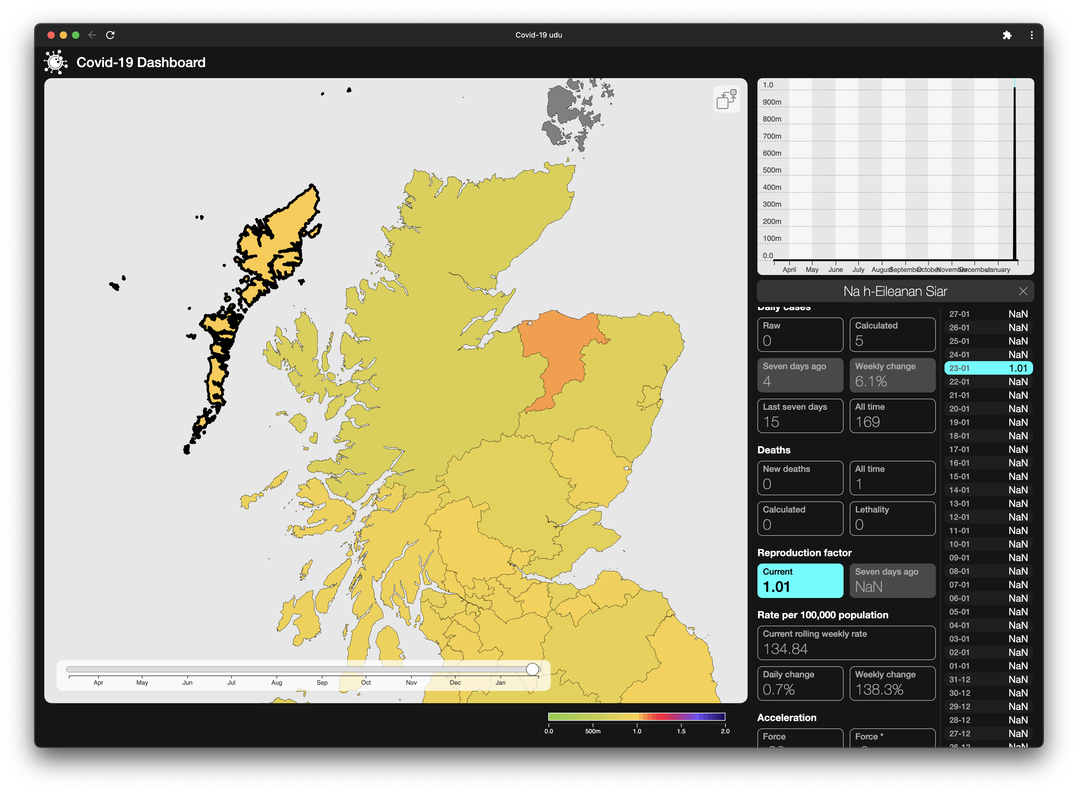Click the Deaths section heading
The image size is (1078, 793).
pos(774,450)
